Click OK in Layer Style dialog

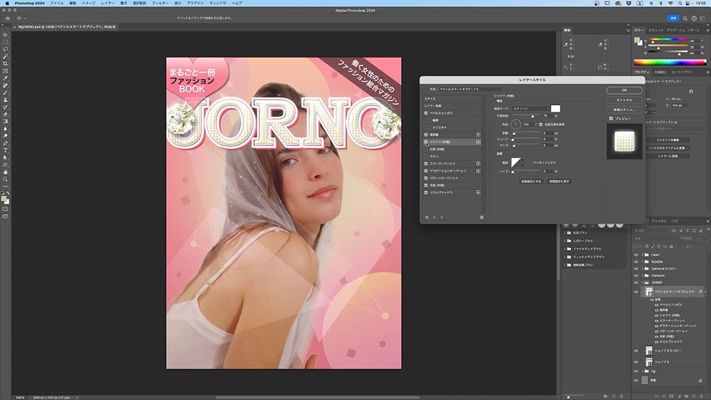pyautogui.click(x=624, y=90)
